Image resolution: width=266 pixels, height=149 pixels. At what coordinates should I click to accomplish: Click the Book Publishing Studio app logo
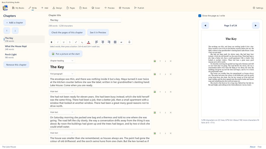coord(5,8)
